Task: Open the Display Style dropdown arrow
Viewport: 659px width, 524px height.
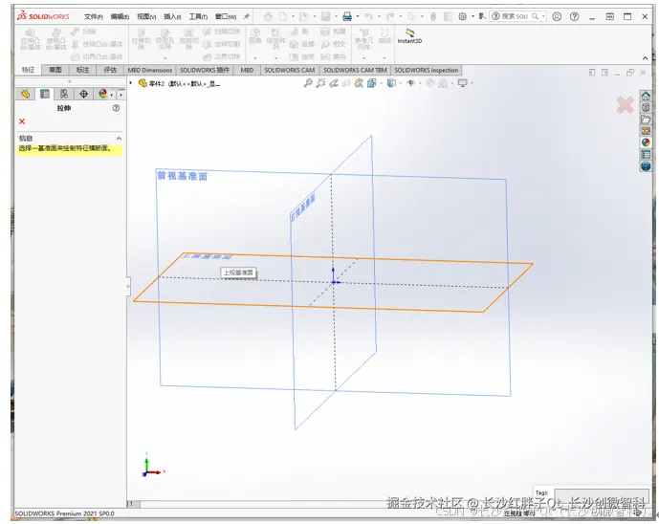Action: pyautogui.click(x=400, y=83)
